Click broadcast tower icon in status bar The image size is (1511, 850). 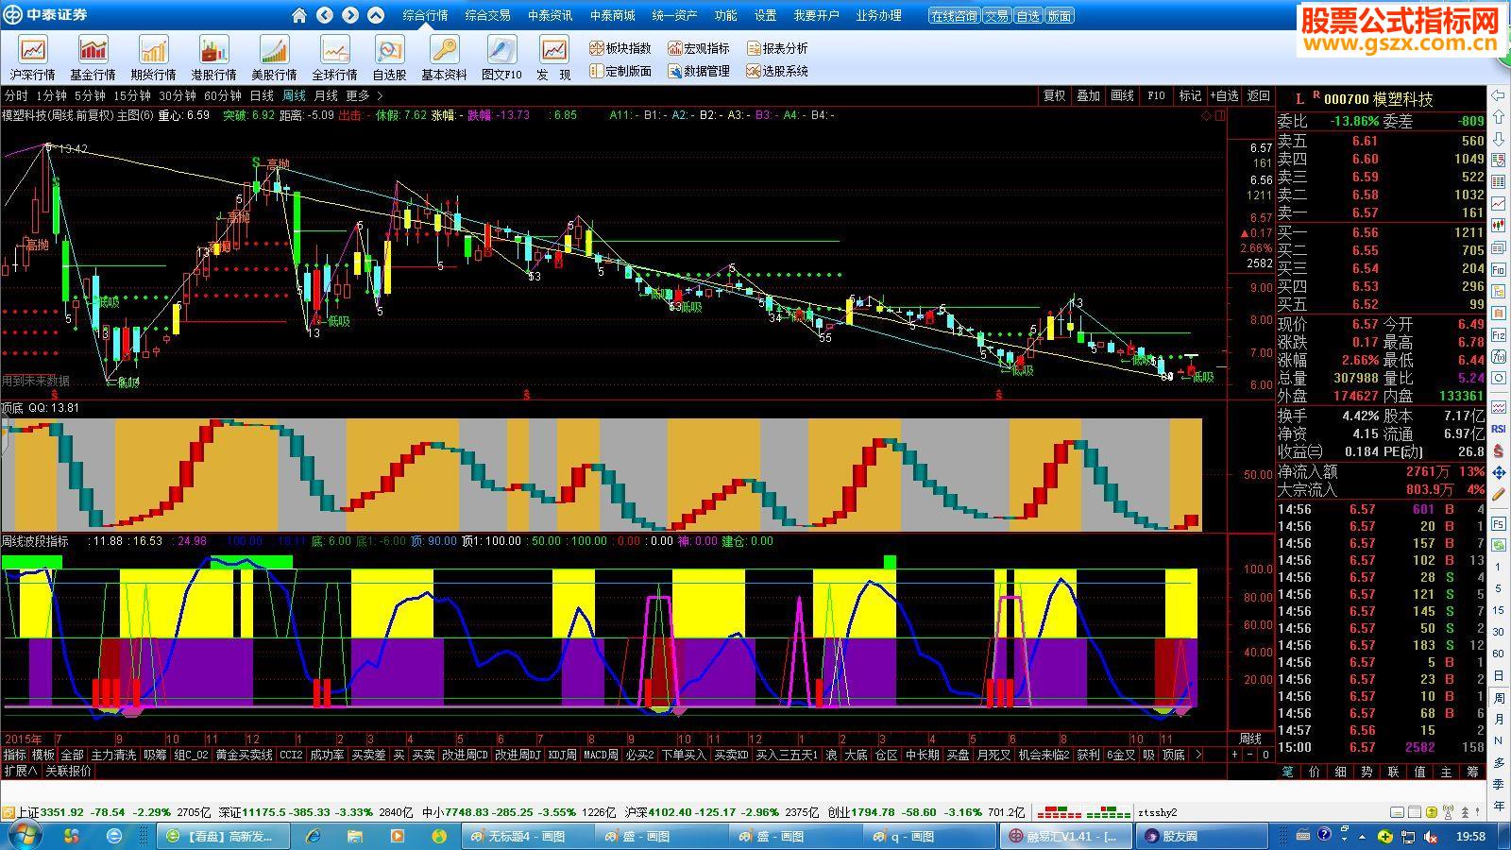(x=1449, y=812)
